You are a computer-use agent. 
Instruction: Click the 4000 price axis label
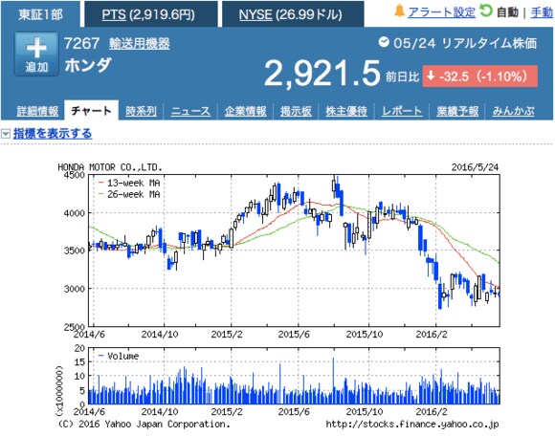75,213
